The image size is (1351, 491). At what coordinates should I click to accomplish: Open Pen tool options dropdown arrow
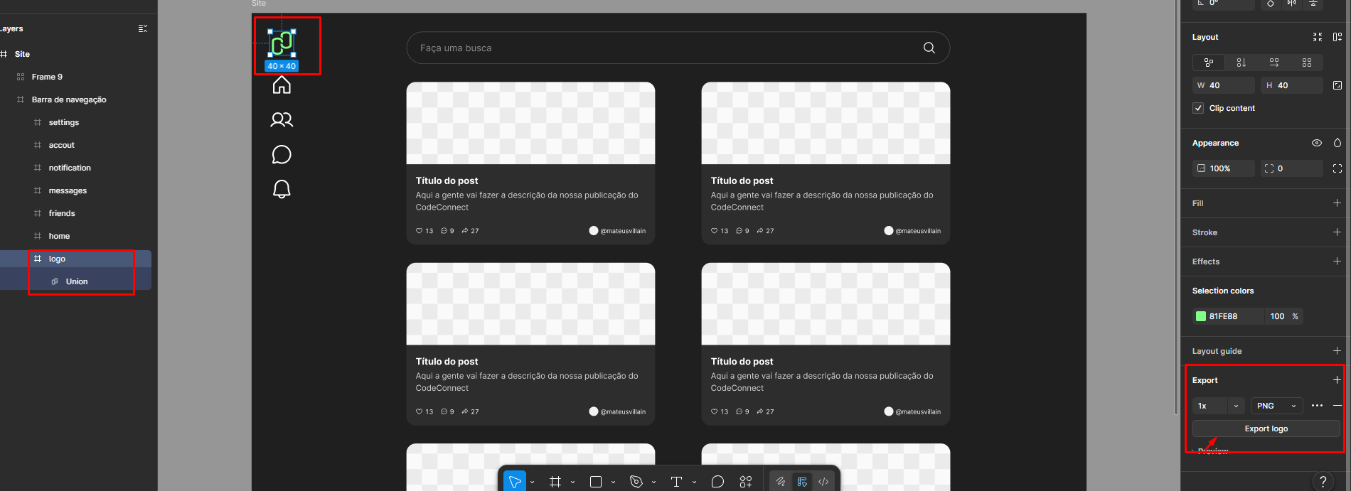653,482
